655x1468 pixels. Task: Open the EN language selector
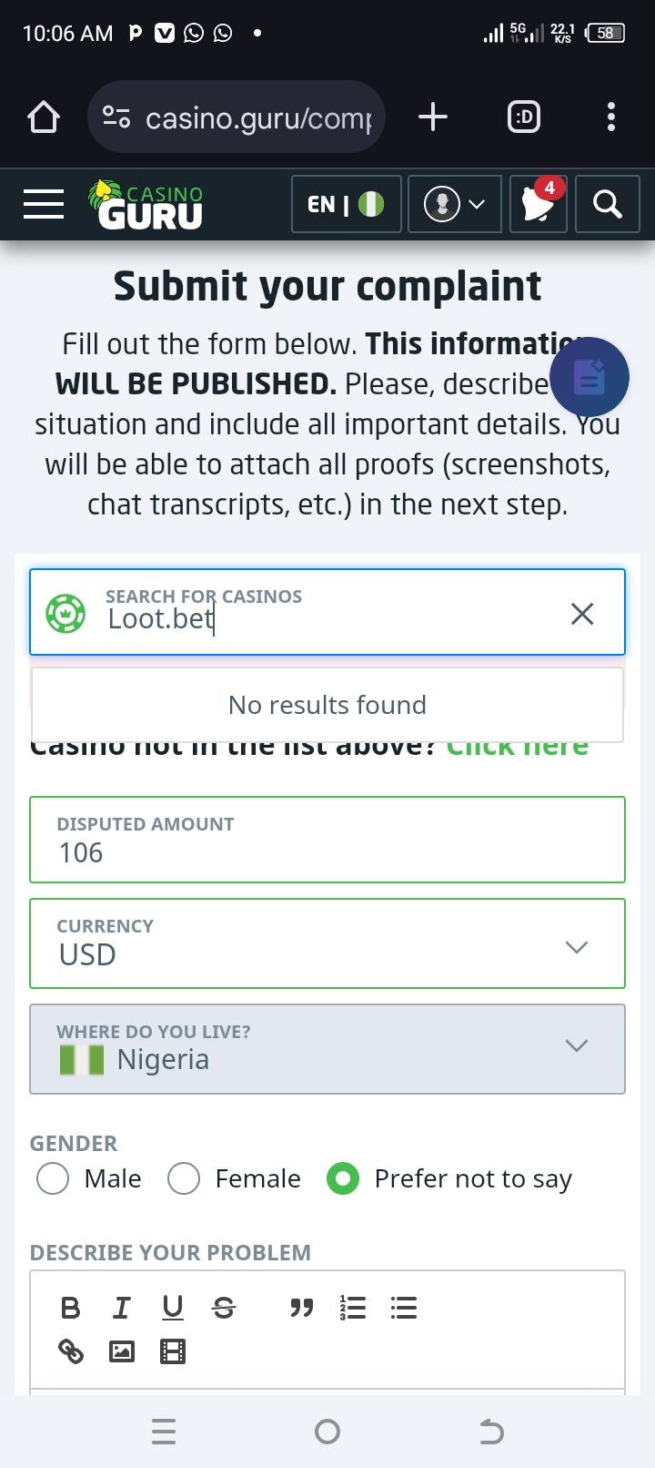pyautogui.click(x=346, y=204)
